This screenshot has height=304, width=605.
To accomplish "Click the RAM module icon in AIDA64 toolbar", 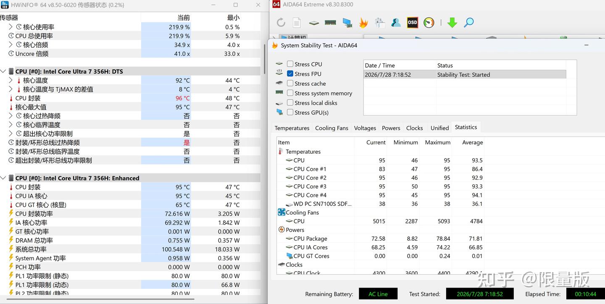I will point(330,23).
